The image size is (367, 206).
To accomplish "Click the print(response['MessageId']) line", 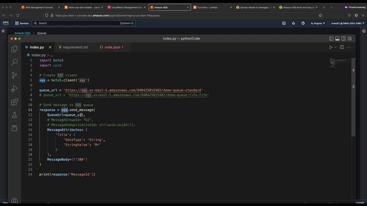I will pos(67,175).
